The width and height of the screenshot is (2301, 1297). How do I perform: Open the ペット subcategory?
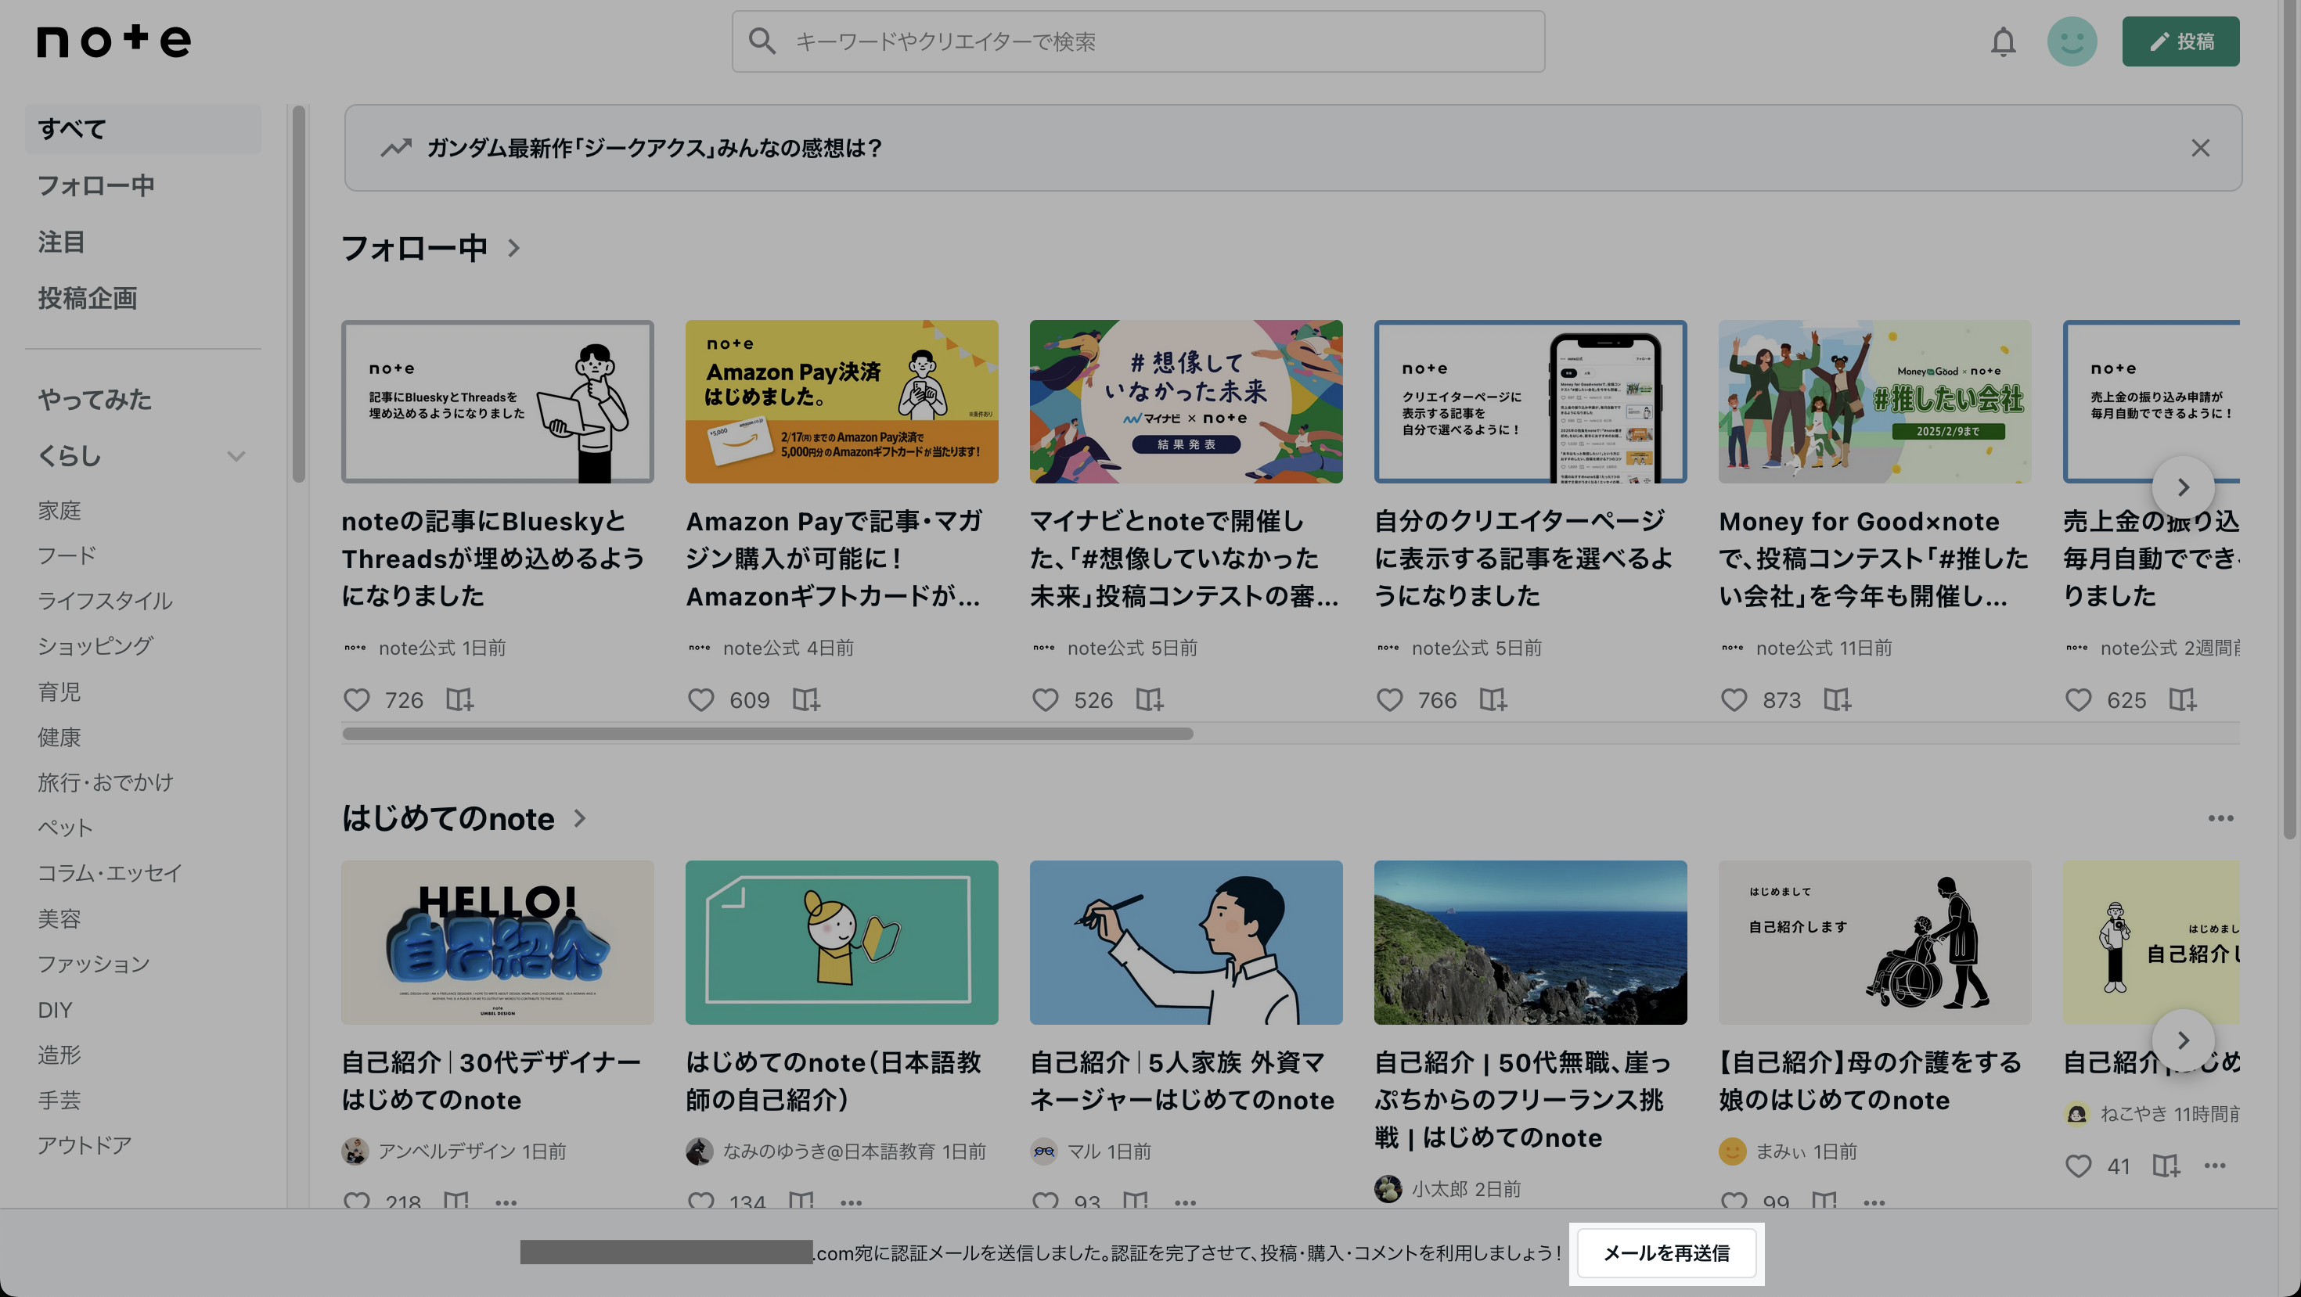64,828
